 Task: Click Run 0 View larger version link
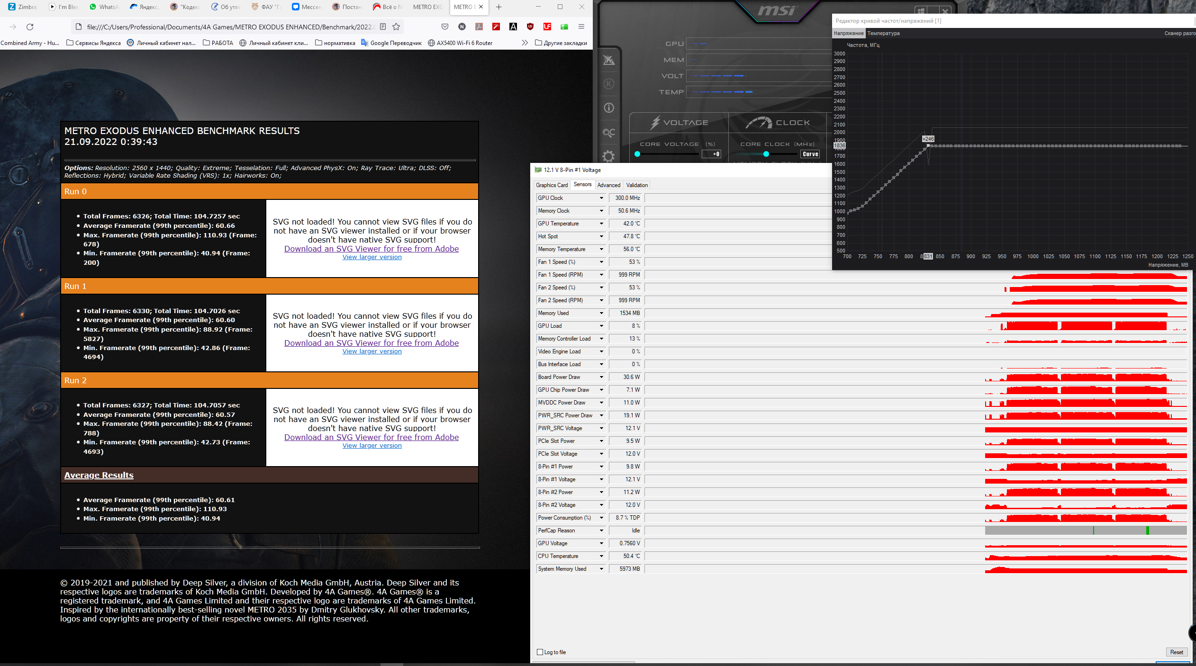coord(372,257)
